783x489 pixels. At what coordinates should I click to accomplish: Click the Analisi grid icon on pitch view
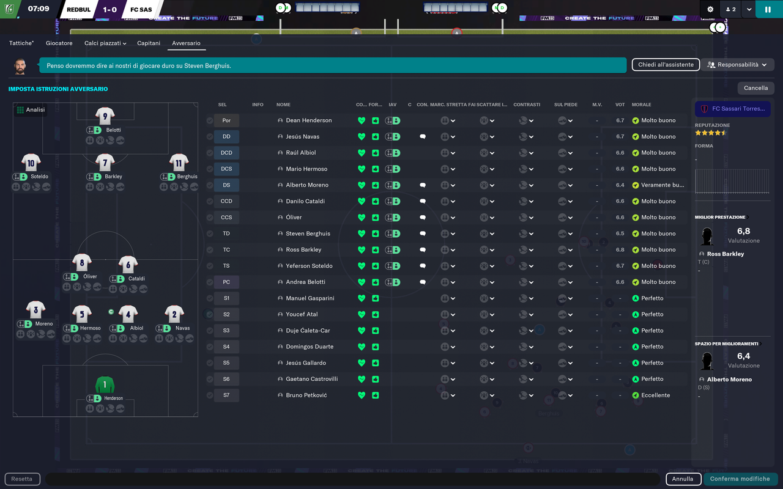point(20,110)
